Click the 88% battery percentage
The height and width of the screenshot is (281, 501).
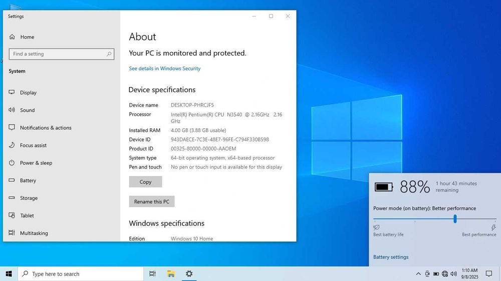click(415, 187)
